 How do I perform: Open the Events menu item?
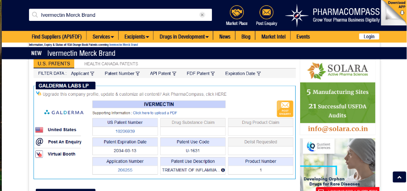[x=303, y=37]
